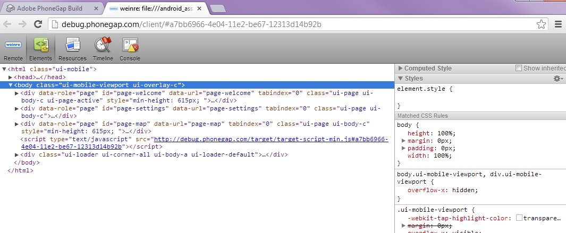Expand the body padding property

[403, 148]
